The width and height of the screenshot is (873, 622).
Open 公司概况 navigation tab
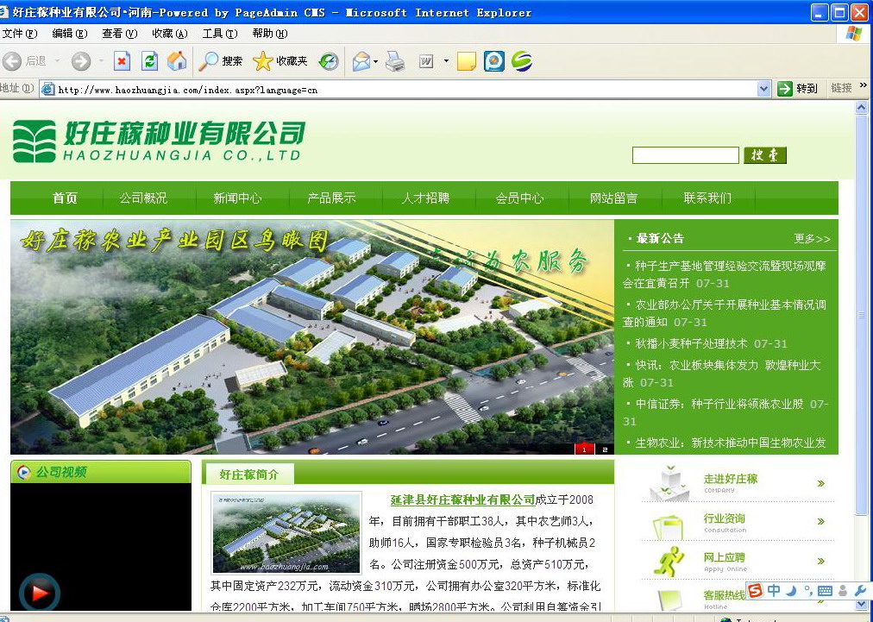(x=143, y=198)
